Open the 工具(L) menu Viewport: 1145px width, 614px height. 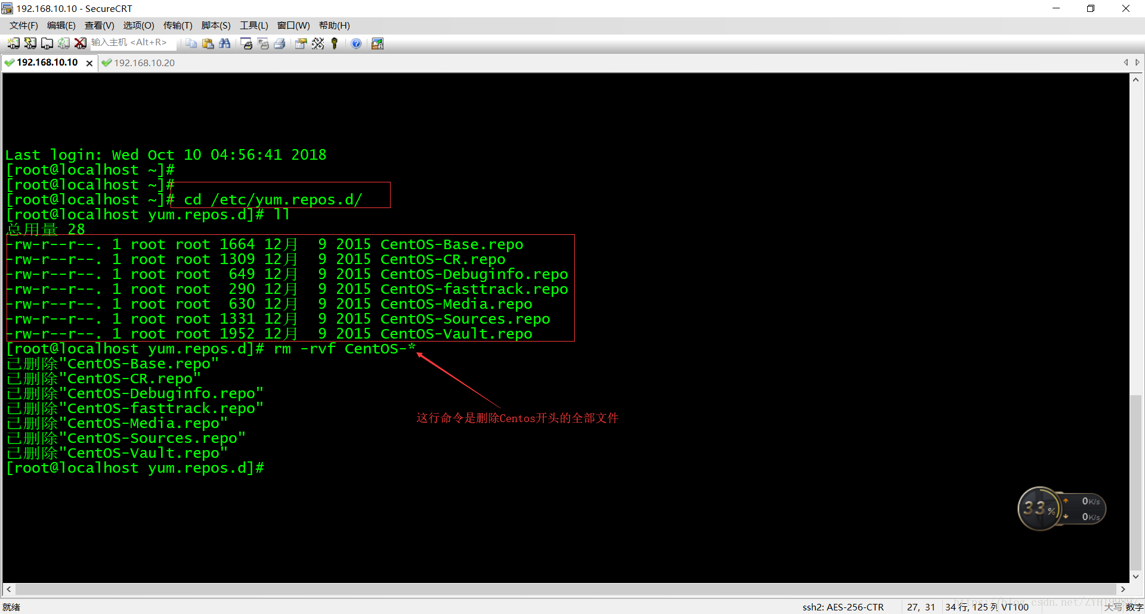[254, 25]
